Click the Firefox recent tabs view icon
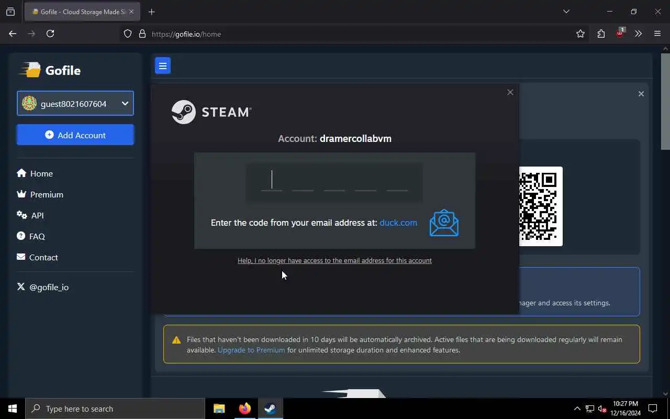 coord(10,12)
